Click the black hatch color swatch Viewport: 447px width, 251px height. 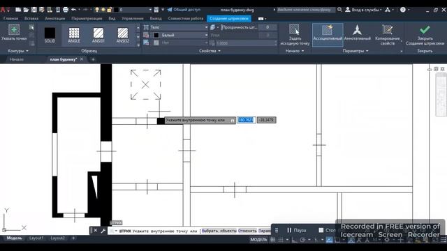point(156,35)
